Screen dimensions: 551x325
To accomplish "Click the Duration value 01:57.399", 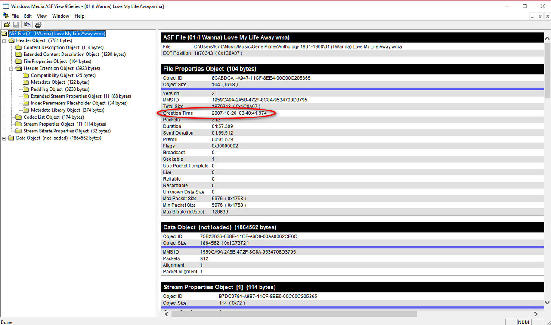I will click(x=222, y=126).
